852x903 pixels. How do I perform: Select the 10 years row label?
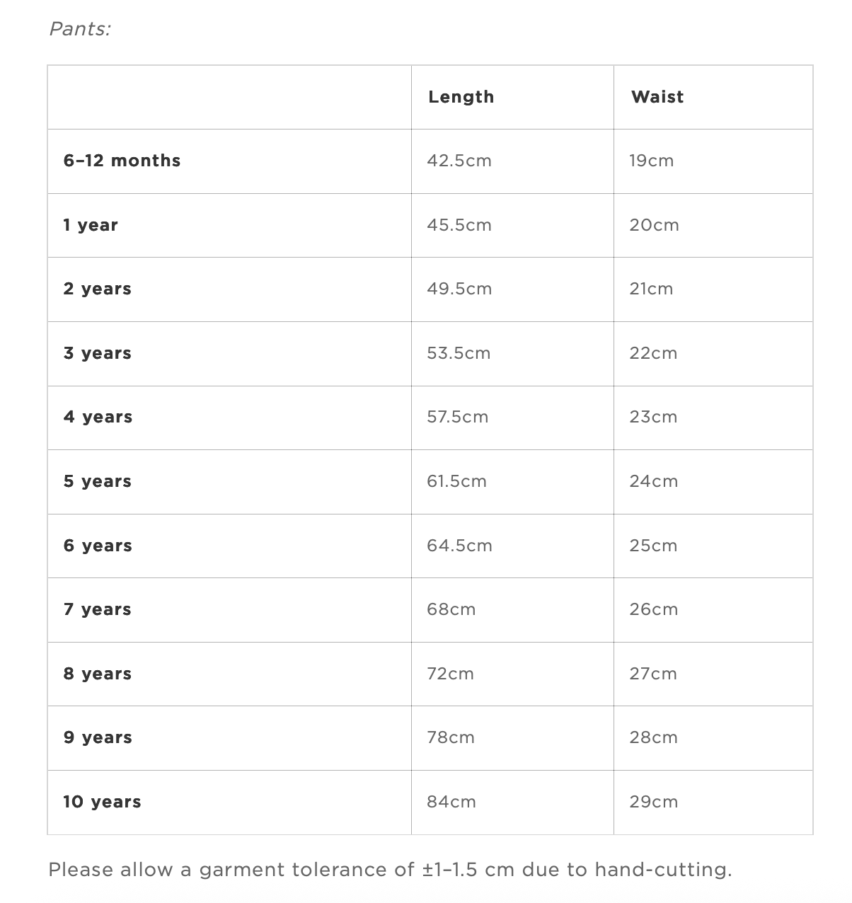(x=102, y=802)
